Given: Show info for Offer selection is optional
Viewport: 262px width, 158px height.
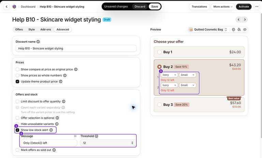Looking at the screenshot, I should pos(57,118).
